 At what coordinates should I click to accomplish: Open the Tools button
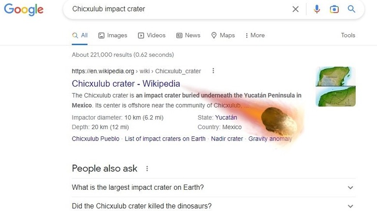(348, 35)
